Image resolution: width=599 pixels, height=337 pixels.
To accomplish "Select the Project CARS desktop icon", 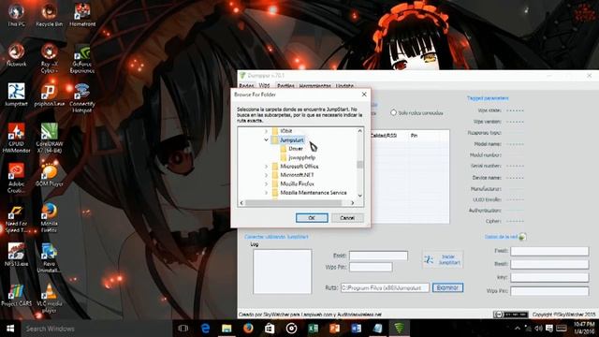I will [16, 295].
